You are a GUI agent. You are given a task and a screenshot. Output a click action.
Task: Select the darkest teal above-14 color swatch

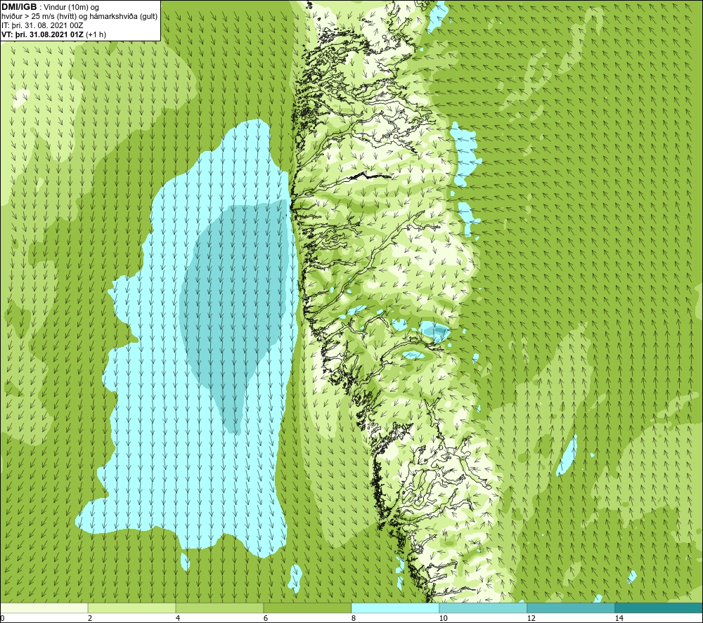click(659, 608)
